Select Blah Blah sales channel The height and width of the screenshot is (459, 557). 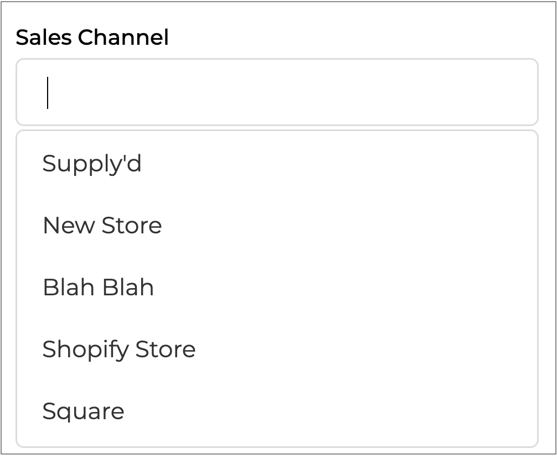(98, 288)
